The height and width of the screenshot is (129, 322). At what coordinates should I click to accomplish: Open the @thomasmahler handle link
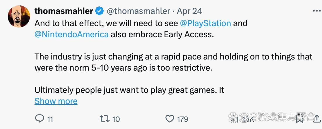coord(138,11)
